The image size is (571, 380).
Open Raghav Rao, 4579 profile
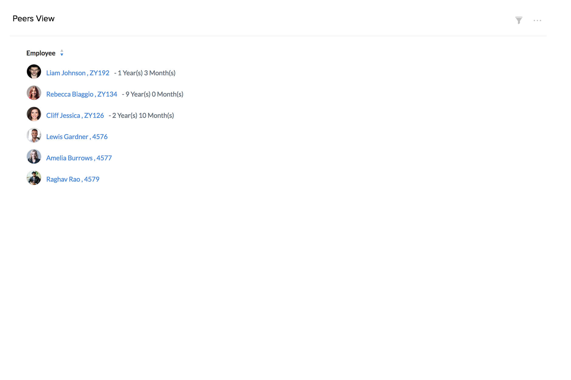coord(73,179)
